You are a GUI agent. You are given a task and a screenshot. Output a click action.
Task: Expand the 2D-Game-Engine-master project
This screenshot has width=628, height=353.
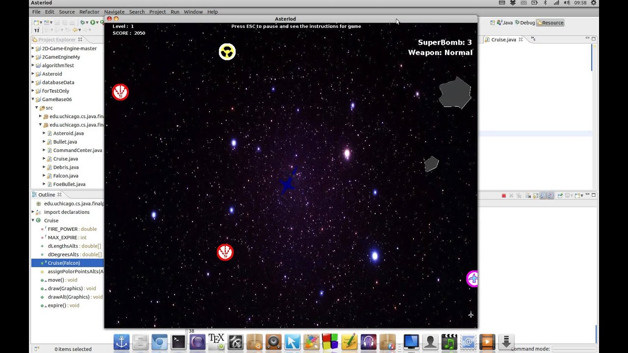(x=33, y=49)
